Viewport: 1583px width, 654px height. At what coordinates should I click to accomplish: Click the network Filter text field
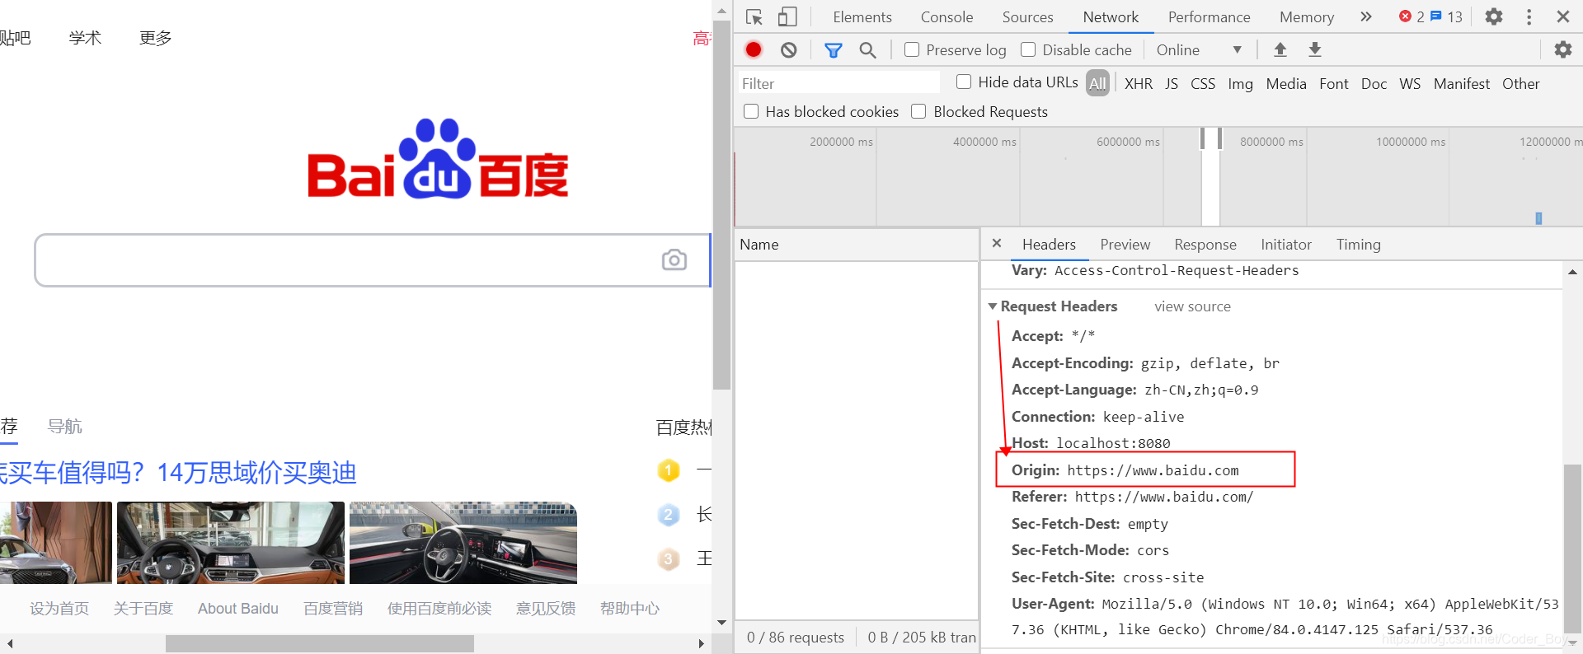point(838,83)
